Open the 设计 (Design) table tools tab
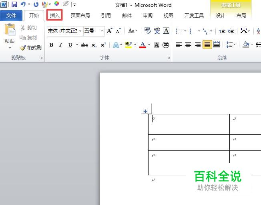 tap(221, 16)
